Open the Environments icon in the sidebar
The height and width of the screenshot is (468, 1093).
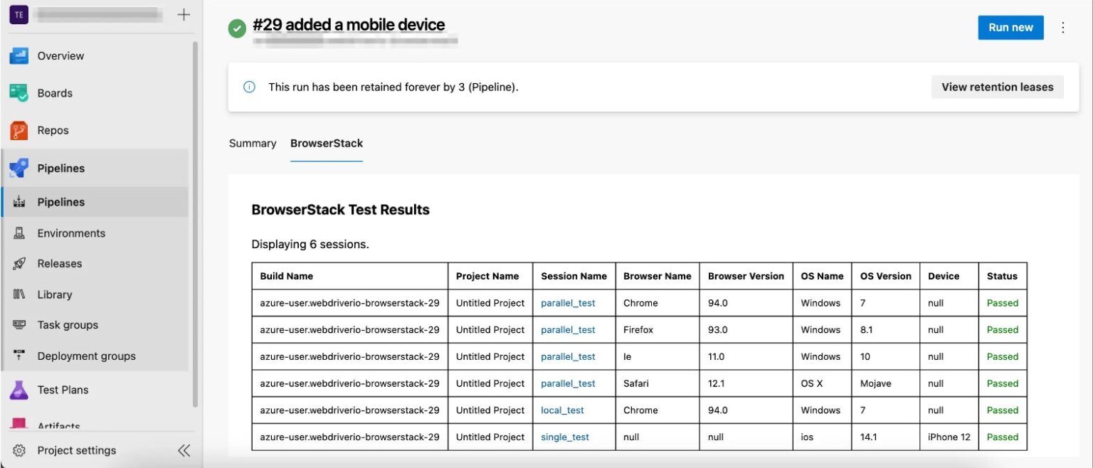(19, 233)
